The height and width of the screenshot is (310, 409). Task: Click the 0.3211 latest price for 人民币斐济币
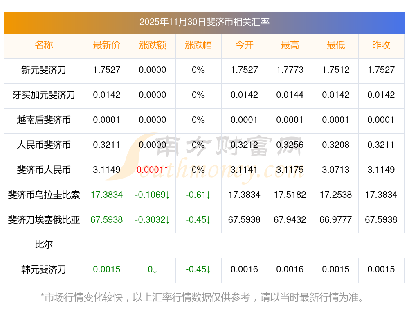[107, 145]
